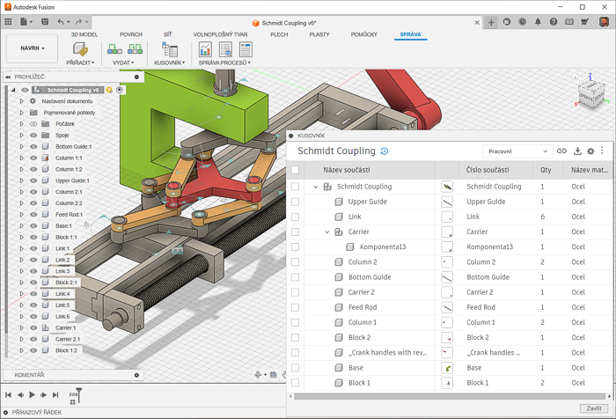616x419 pixels.
Task: Click the bill of materials download icon
Action: pos(577,151)
